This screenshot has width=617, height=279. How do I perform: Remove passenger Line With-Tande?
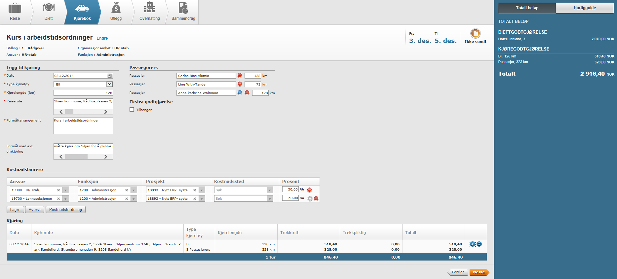240,84
